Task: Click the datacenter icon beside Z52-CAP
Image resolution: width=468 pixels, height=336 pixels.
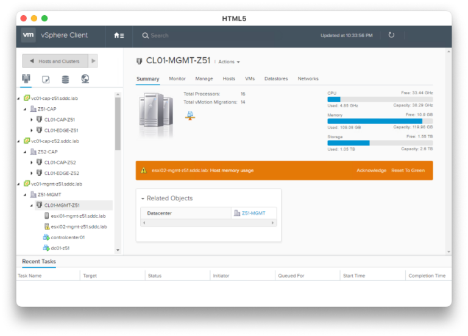Action: [x=34, y=152]
